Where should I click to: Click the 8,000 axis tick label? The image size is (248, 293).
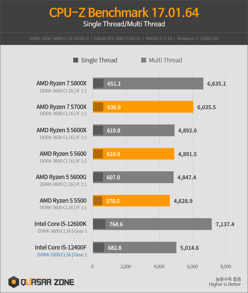pos(226,267)
